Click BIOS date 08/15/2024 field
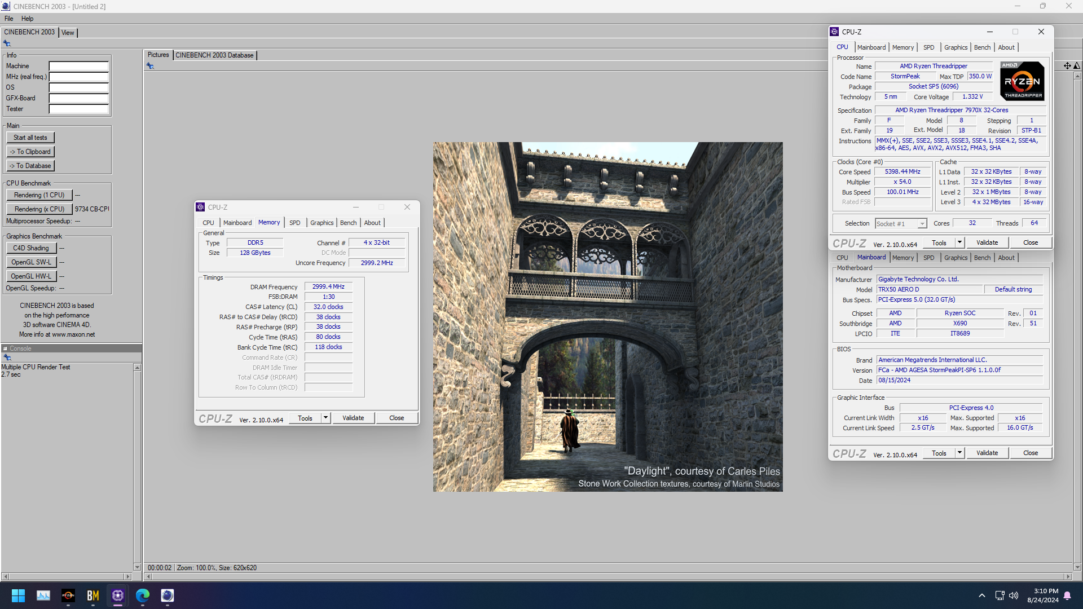 coord(959,380)
